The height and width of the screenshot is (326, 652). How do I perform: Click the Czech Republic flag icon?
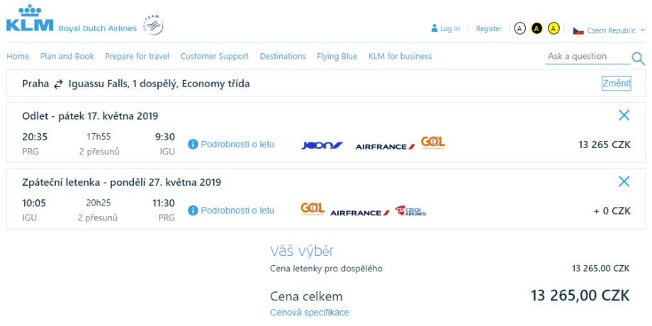(578, 30)
